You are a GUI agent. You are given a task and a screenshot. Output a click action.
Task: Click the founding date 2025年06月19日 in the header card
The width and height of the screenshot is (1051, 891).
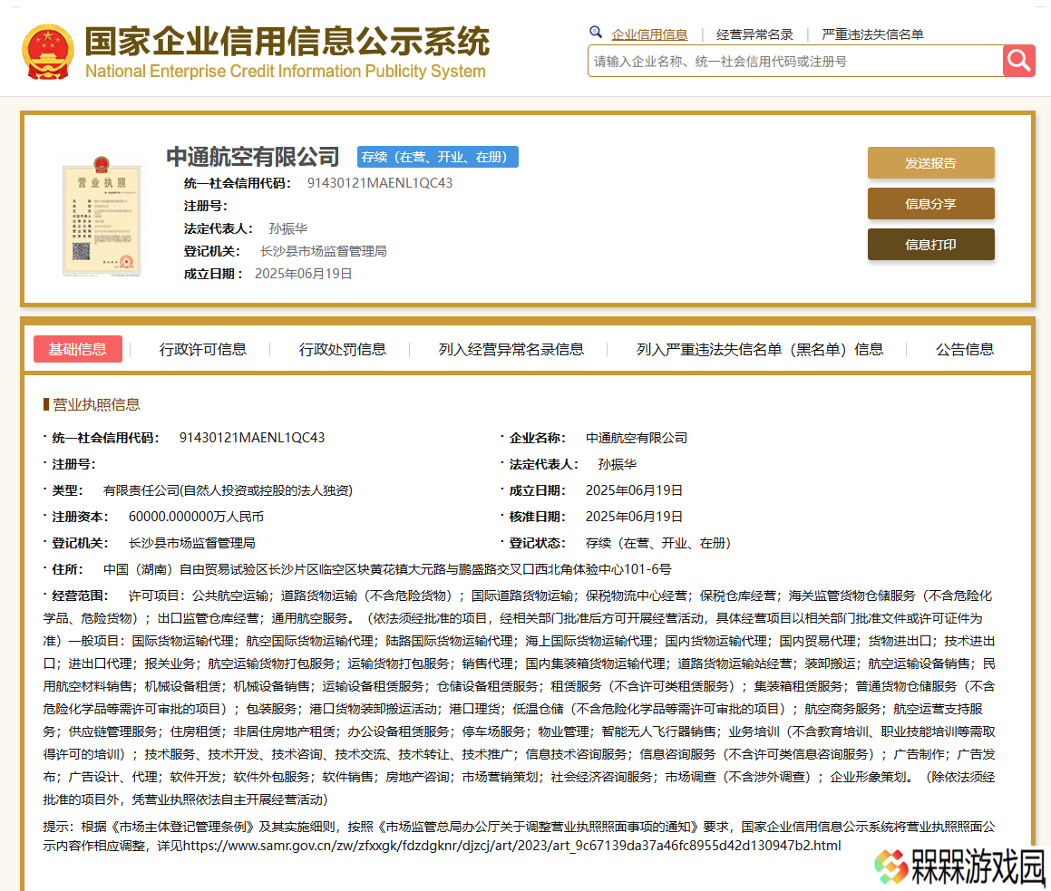coord(303,274)
